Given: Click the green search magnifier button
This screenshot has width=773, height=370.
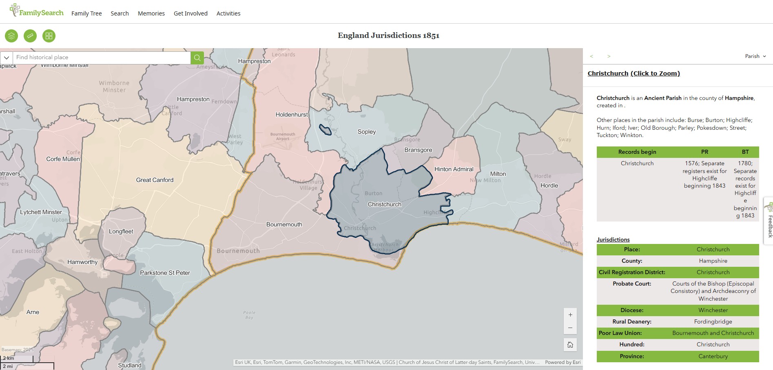Looking at the screenshot, I should coord(197,58).
